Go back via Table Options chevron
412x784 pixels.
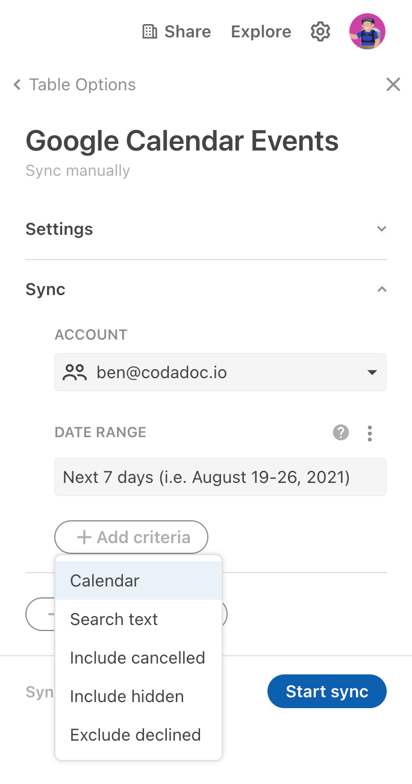click(17, 85)
